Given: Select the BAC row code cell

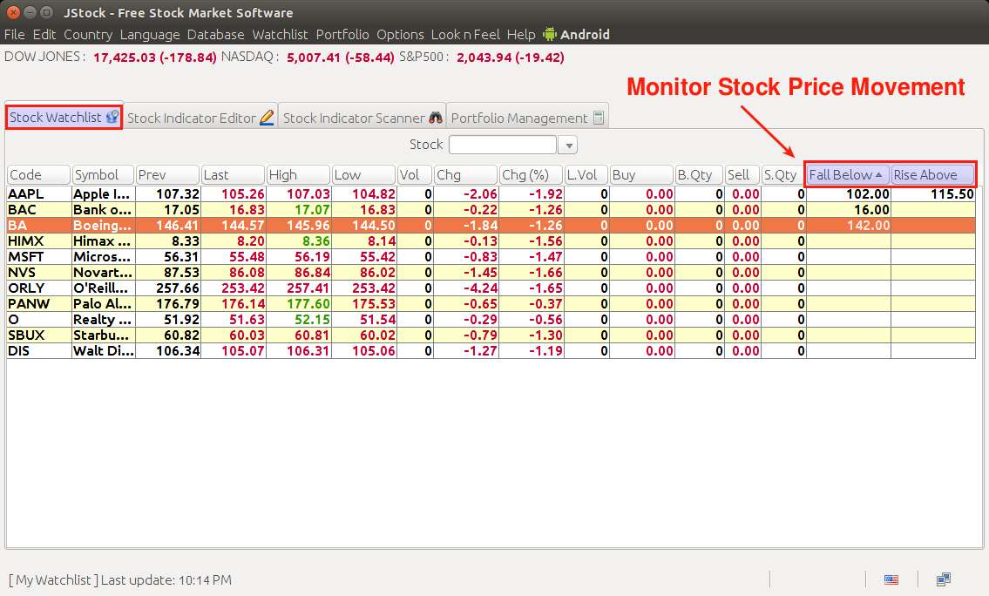Looking at the screenshot, I should [39, 210].
